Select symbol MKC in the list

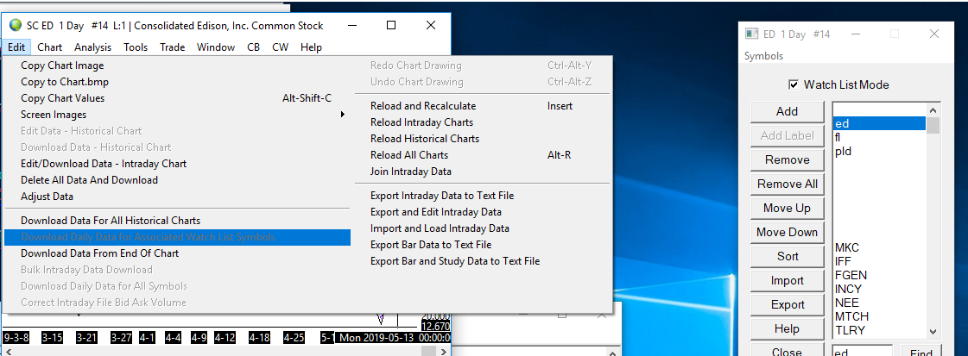click(879, 247)
